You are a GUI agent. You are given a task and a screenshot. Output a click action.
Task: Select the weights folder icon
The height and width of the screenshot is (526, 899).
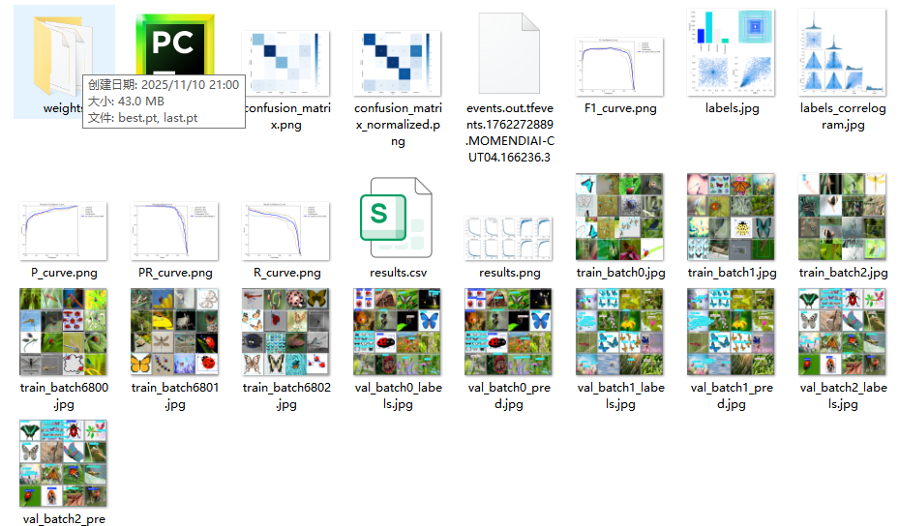pyautogui.click(x=62, y=54)
